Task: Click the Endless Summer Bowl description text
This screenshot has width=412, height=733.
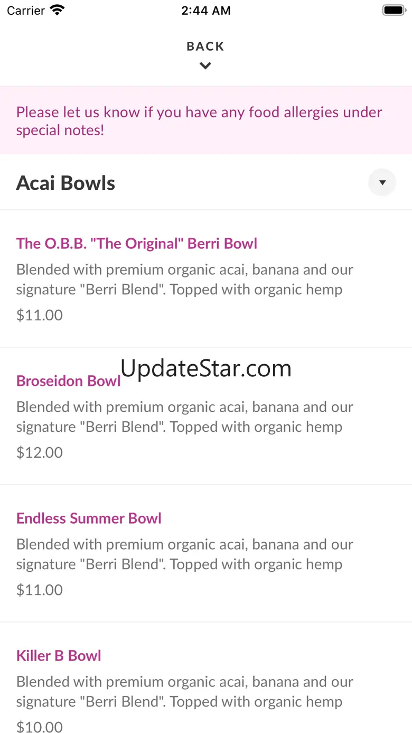Action: point(184,554)
